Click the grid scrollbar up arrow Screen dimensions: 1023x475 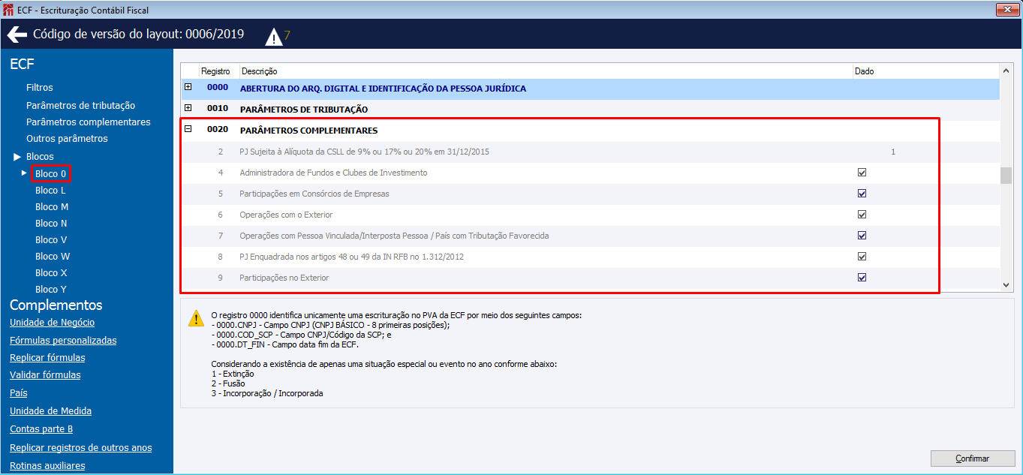coord(1006,70)
